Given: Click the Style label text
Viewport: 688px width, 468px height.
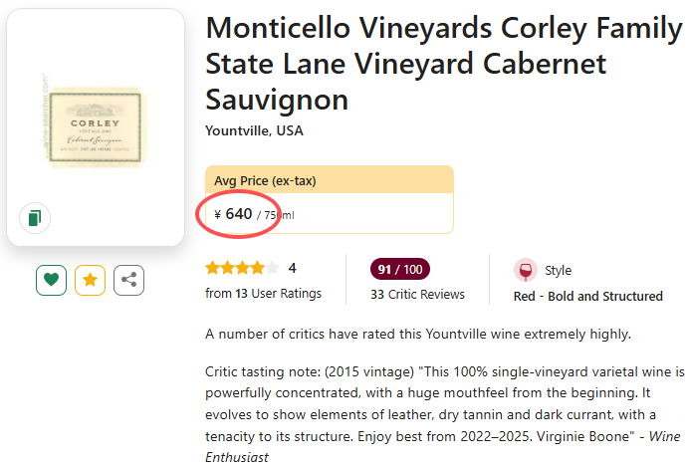Looking at the screenshot, I should pos(558,270).
